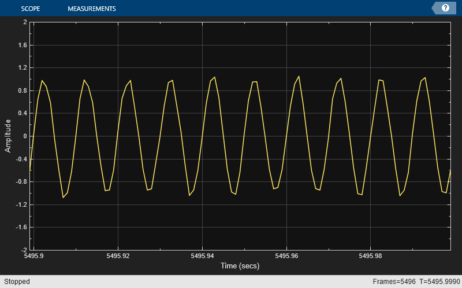Click the 5495.9 x-axis tick label
Viewport: 462px width, 288px height.
tap(33, 256)
